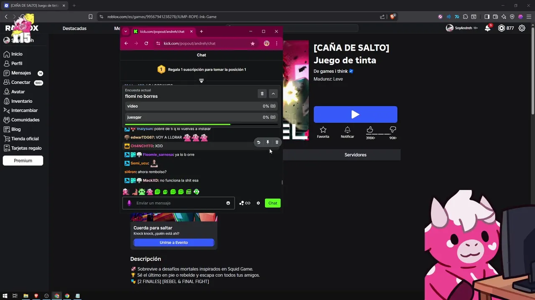
Task: Bookmark the Kick chat page with star
Action: click(x=252, y=43)
